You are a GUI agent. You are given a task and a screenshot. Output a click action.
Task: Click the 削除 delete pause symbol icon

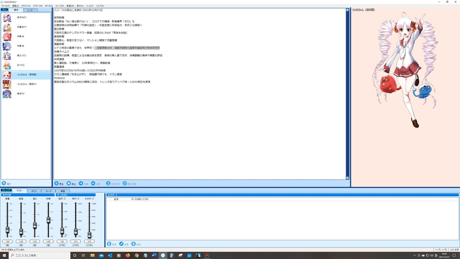[134, 244]
